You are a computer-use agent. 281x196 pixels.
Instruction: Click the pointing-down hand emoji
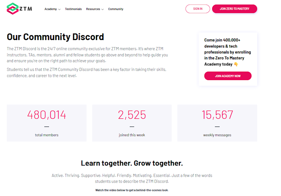(236, 64)
